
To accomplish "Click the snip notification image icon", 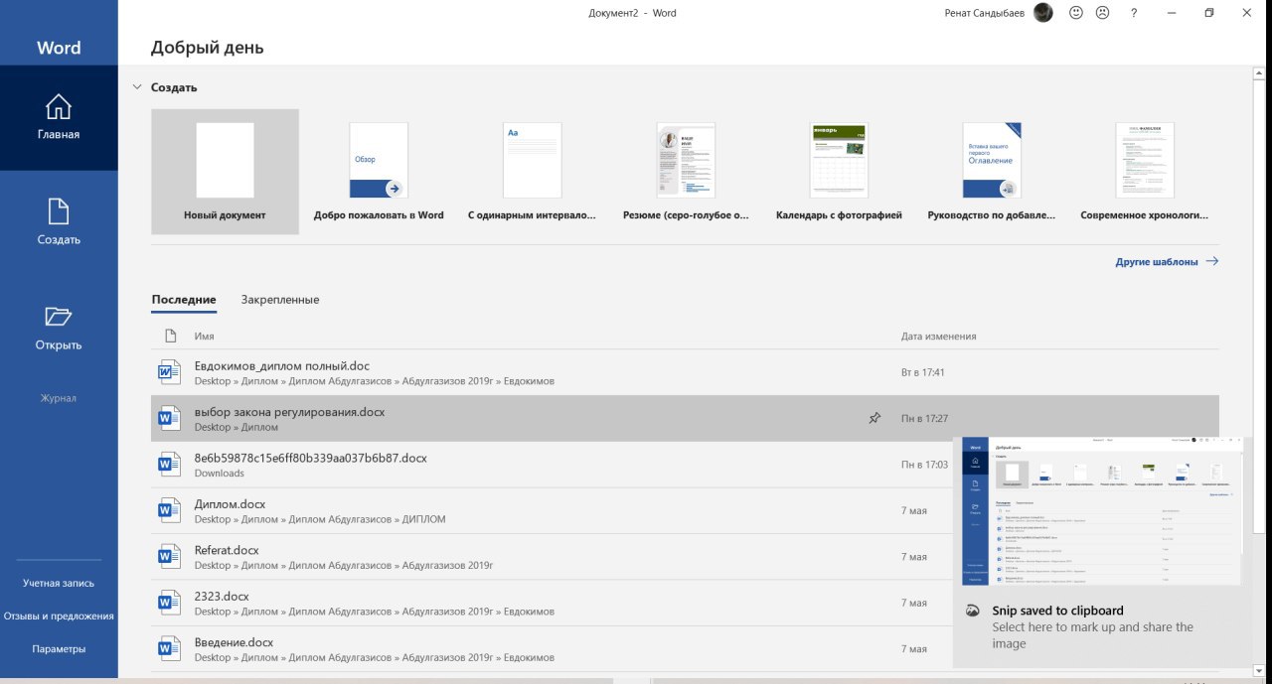I will click(x=973, y=612).
